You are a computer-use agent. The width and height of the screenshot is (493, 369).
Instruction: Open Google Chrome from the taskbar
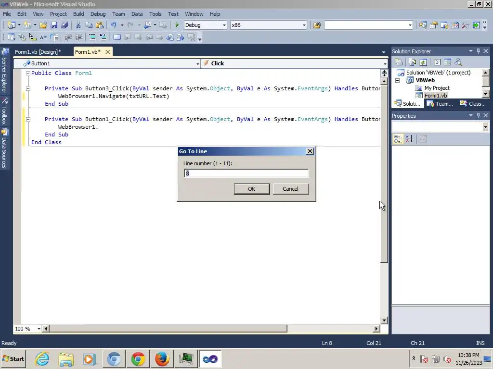[x=138, y=358]
